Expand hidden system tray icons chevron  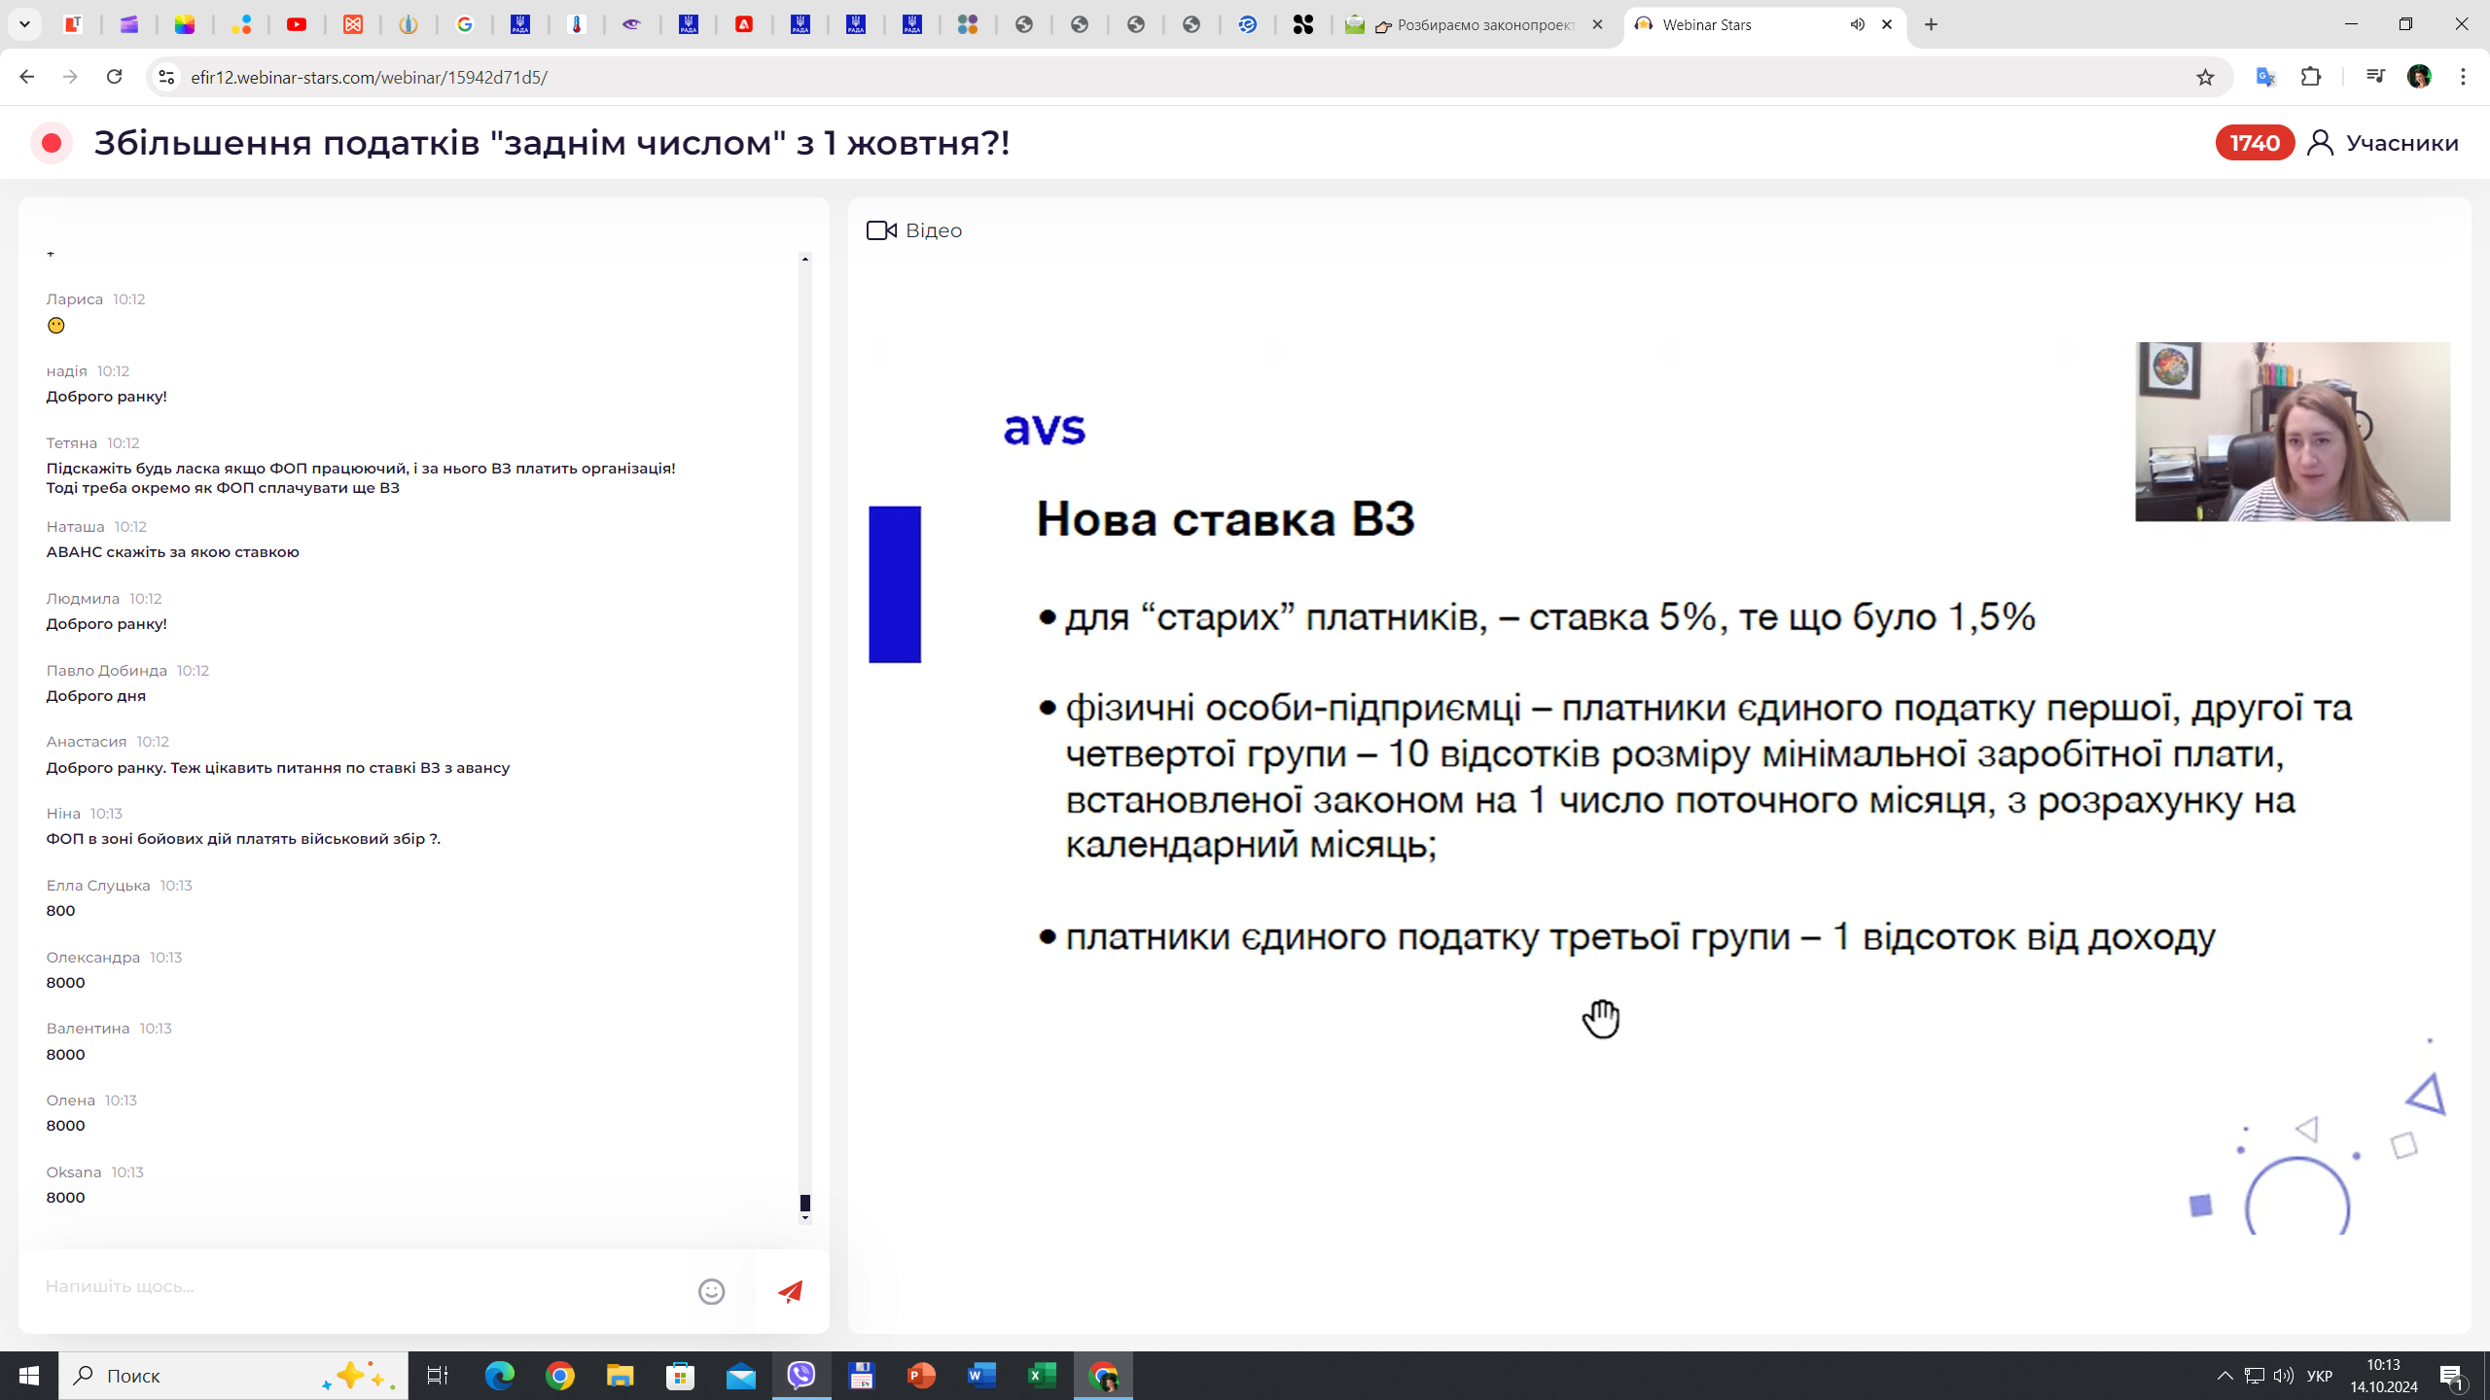click(x=2224, y=1376)
